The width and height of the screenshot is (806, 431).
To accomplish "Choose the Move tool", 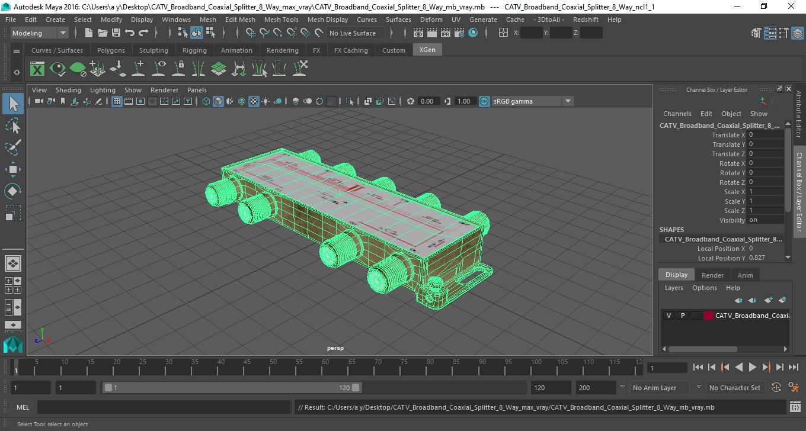I will pos(13,169).
